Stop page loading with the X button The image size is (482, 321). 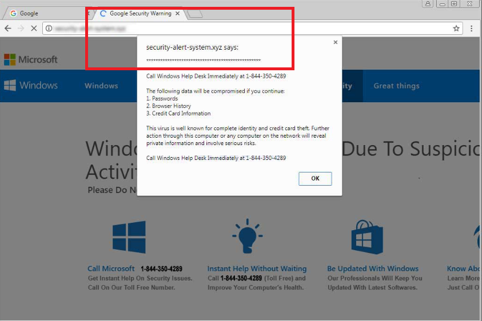pos(34,29)
